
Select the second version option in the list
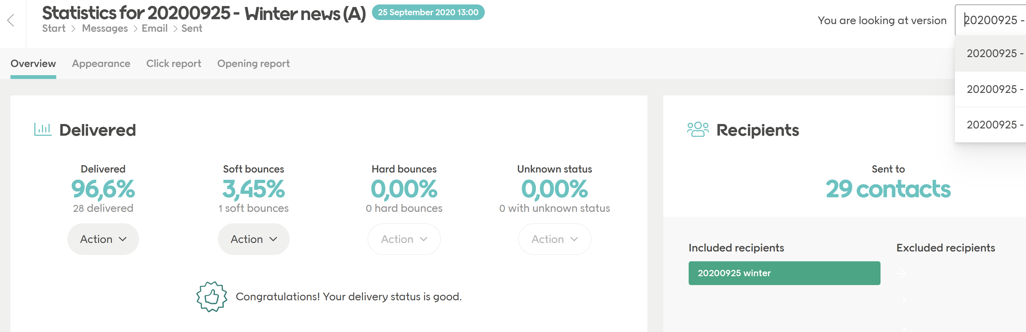pyautogui.click(x=992, y=89)
